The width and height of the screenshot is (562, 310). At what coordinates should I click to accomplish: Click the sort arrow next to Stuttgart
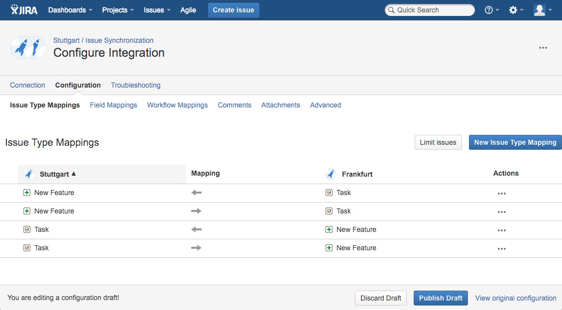74,174
